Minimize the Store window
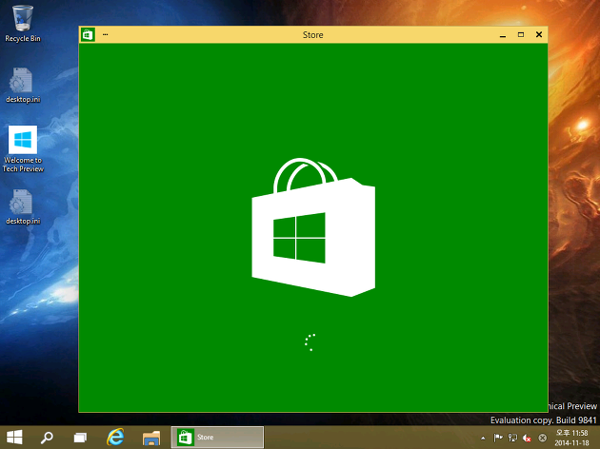The height and width of the screenshot is (449, 600). 503,35
